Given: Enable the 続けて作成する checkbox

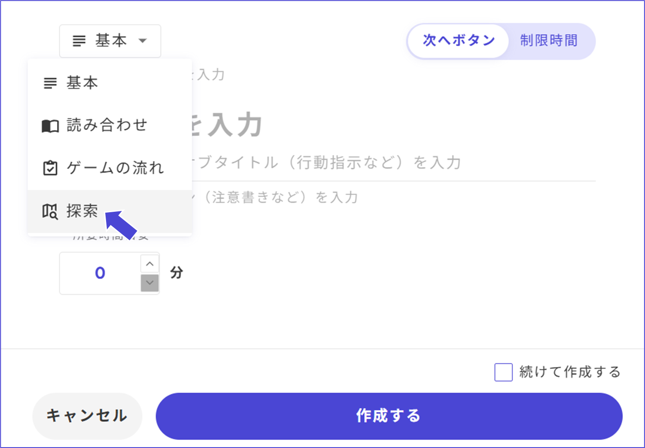Looking at the screenshot, I should coord(503,372).
